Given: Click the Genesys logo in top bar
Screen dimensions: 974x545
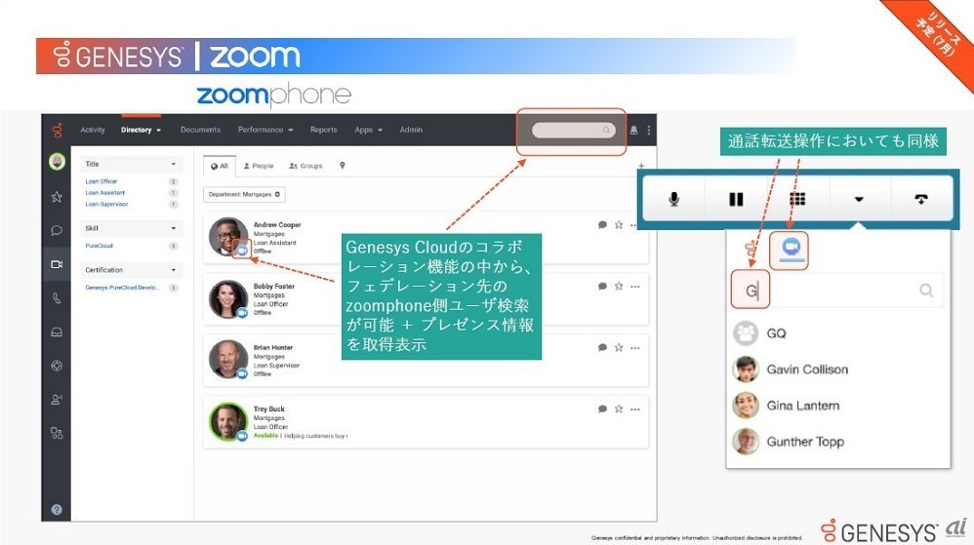Looking at the screenshot, I should point(58,130).
